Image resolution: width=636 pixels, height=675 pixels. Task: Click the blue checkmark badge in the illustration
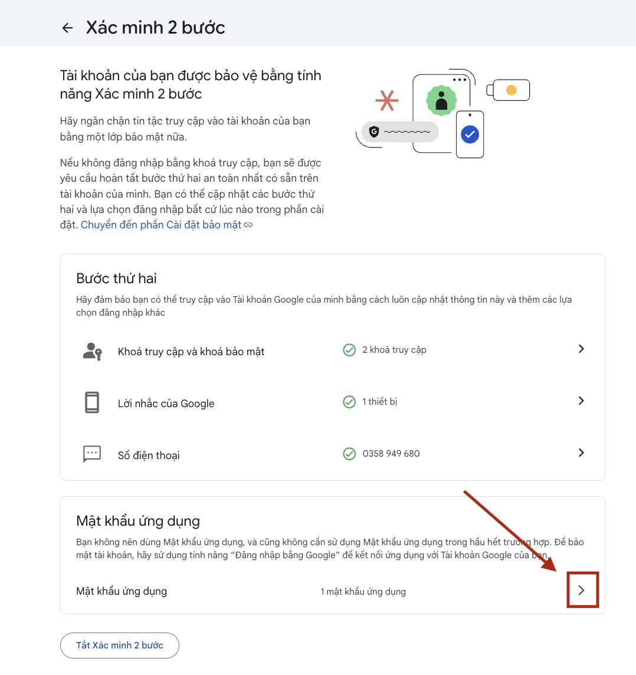click(x=469, y=134)
